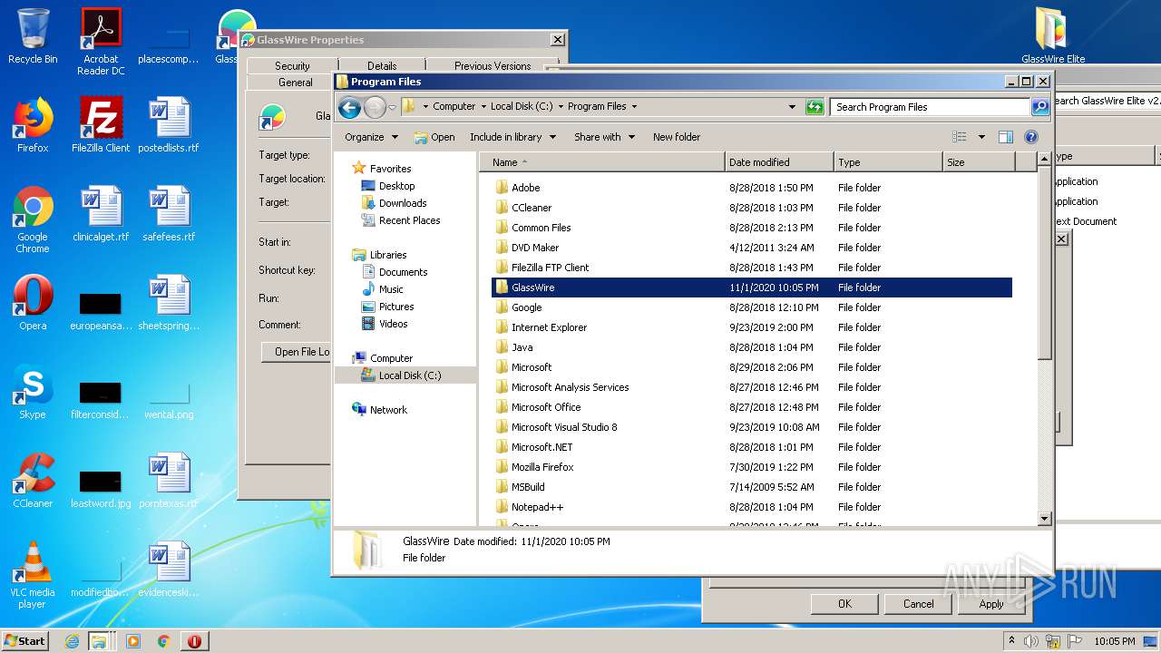Click the up arrow of the file list scrollbar
The width and height of the screenshot is (1161, 653).
click(x=1044, y=160)
